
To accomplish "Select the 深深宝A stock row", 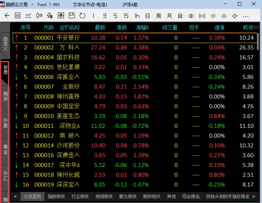I will point(135,184).
